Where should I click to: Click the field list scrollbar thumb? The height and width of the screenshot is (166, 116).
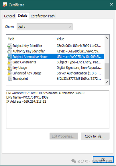coord(107,71)
